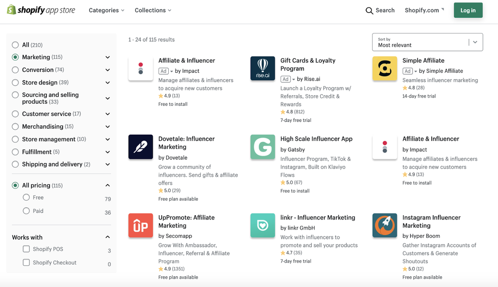Expand the Store management chevron
498x287 pixels.
107,139
